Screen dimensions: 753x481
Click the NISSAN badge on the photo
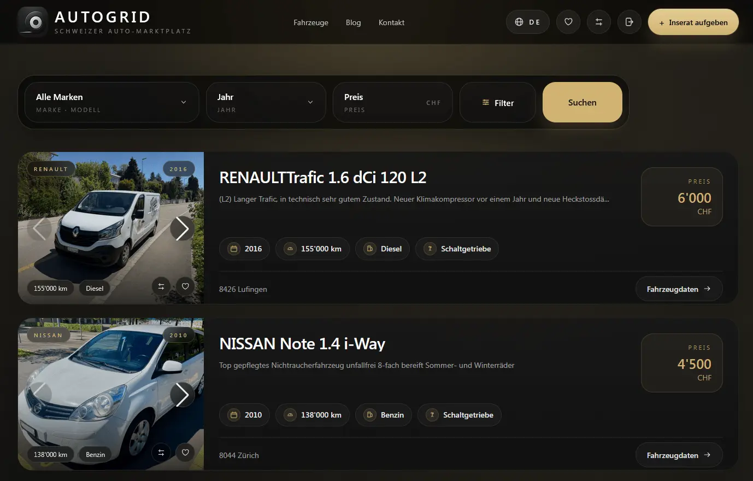48,335
